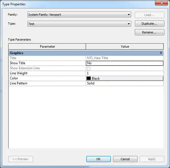Select the Line Weight parameter label
This screenshot has width=170, height=168.
(18, 73)
